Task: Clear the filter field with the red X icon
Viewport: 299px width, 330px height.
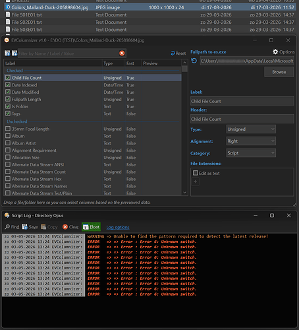Action: (122, 53)
